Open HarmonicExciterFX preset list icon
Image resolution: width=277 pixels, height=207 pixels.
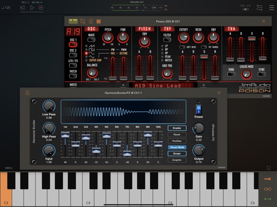point(27,92)
